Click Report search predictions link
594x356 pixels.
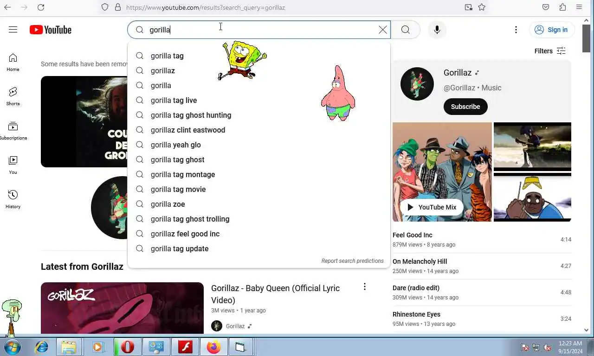pos(352,261)
